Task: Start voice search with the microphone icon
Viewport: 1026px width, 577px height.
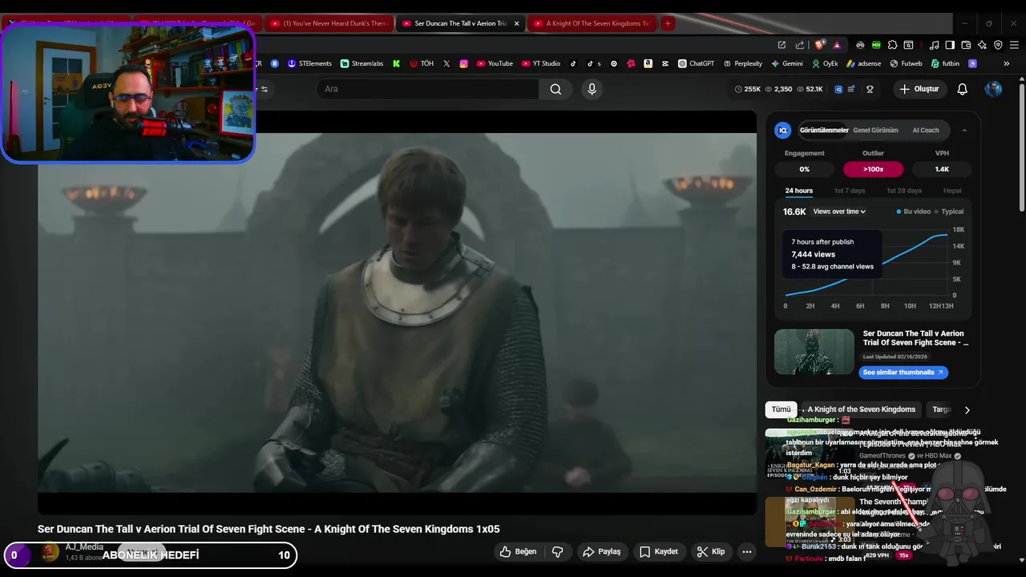Action: 592,89
